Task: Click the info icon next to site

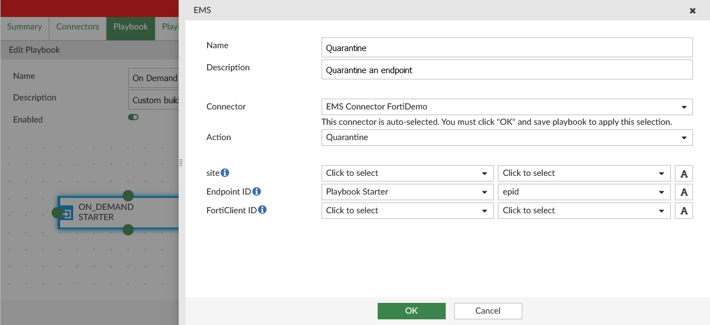Action: tap(225, 173)
